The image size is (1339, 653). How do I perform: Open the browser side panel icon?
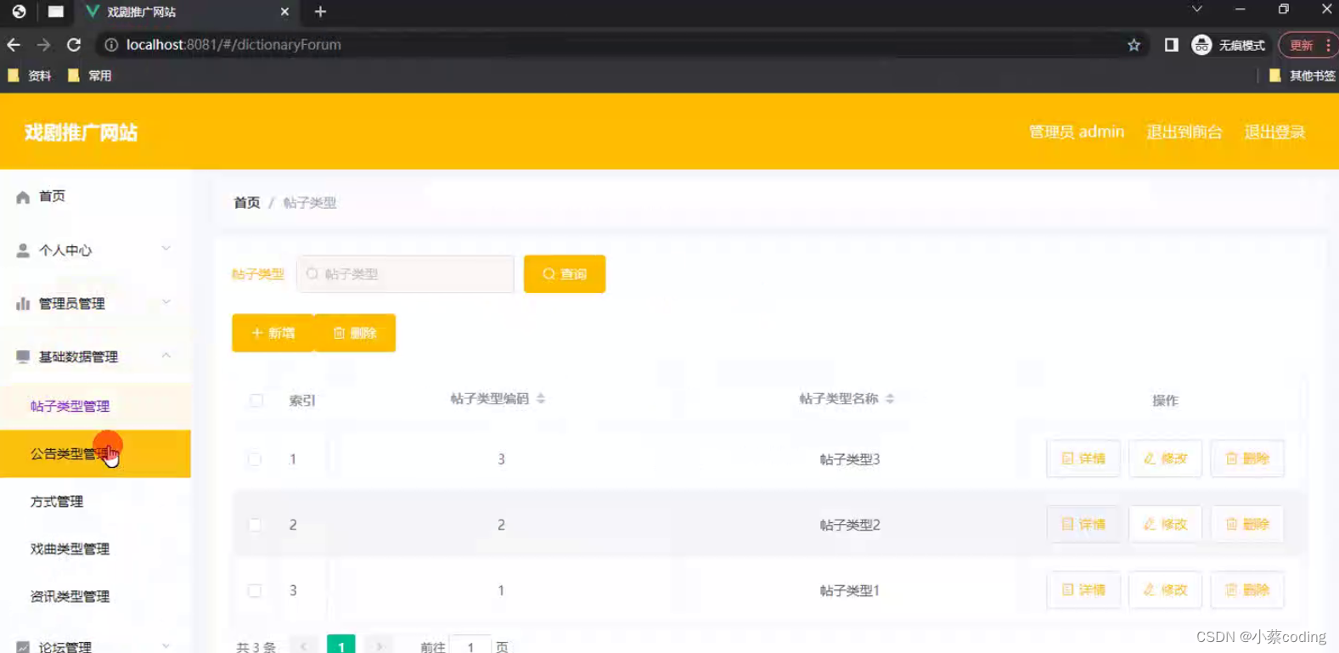click(x=1171, y=45)
